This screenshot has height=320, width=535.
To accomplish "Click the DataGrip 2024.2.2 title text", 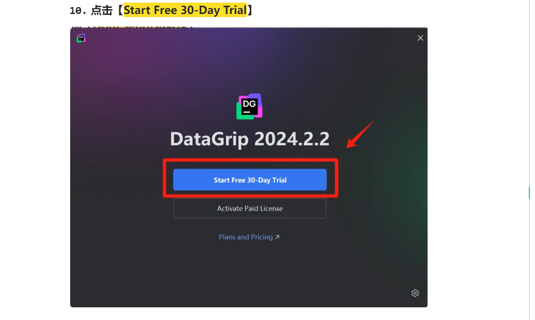I will (x=250, y=139).
